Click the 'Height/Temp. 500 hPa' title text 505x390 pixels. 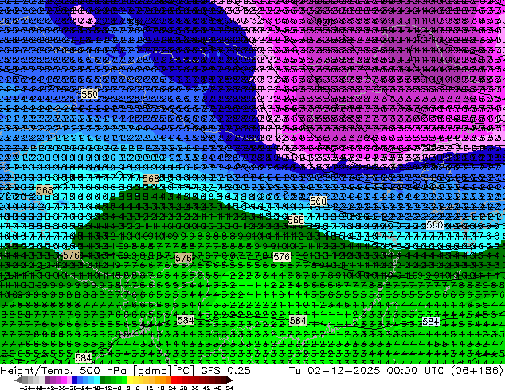coord(64,370)
